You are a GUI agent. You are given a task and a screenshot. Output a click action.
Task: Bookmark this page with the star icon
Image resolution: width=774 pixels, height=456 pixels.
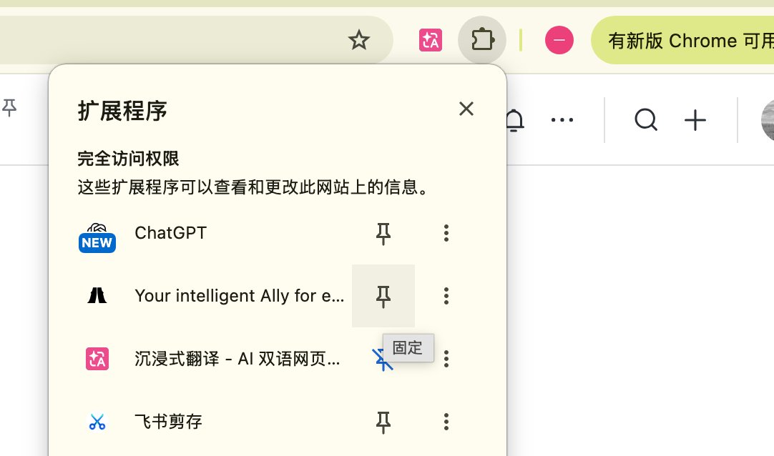(359, 40)
